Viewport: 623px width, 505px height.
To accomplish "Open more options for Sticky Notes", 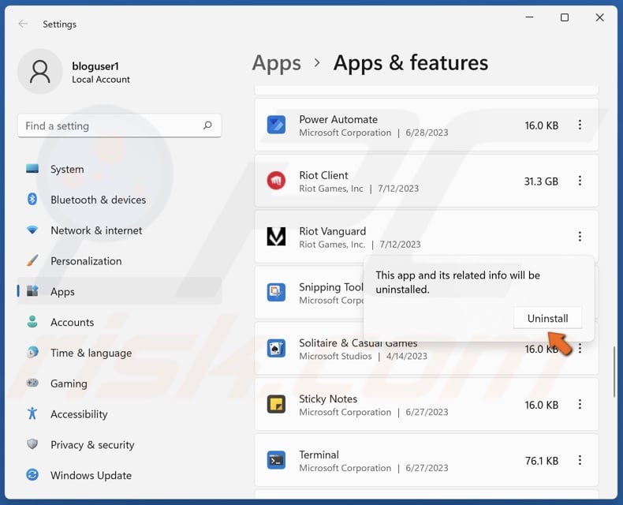I will click(x=580, y=405).
